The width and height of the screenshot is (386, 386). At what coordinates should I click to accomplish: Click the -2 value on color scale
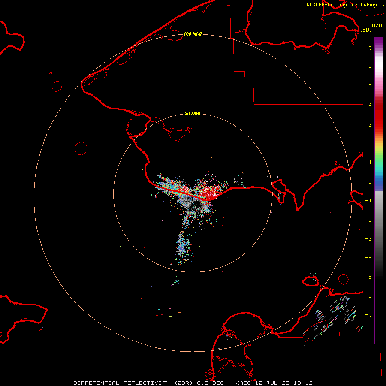(x=368, y=220)
